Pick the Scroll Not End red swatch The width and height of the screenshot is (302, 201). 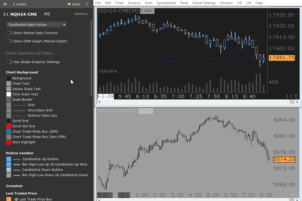click(x=9, y=126)
